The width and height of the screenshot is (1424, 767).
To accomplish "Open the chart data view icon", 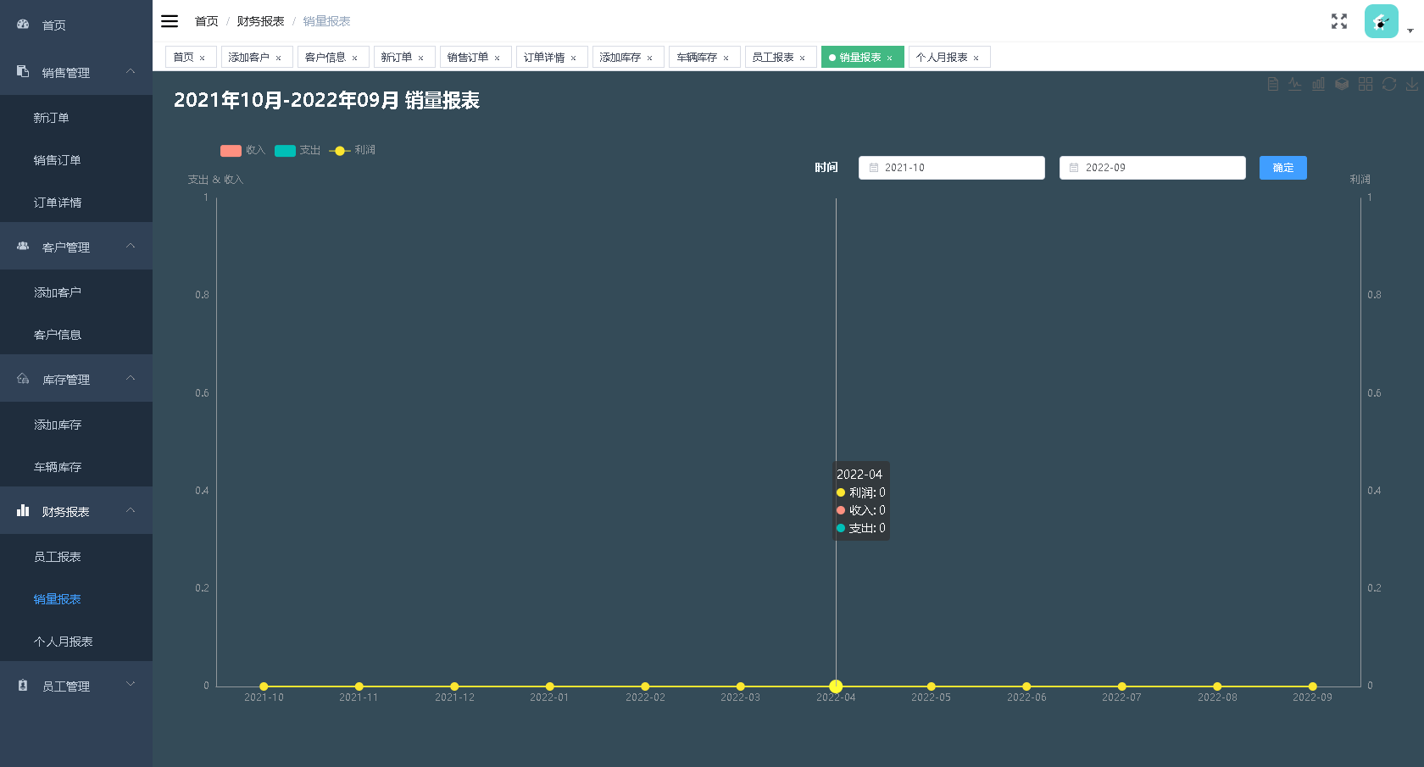I will coord(1272,84).
